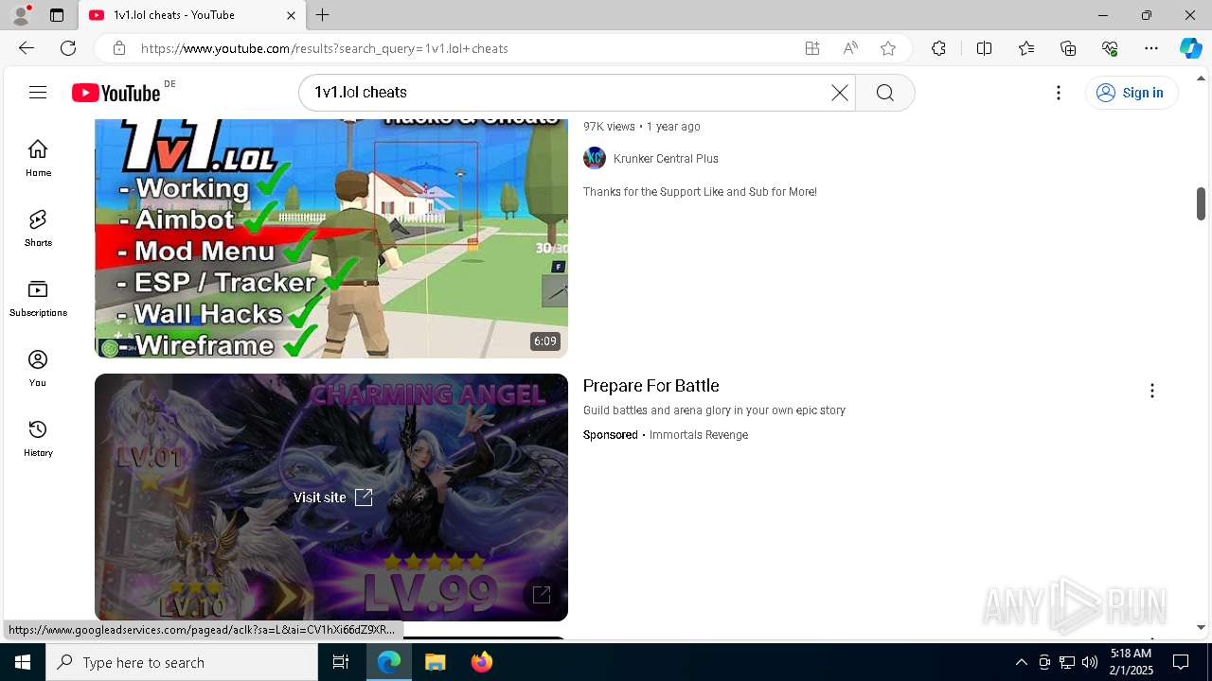Image resolution: width=1212 pixels, height=681 pixels.
Task: Click the video description text 'Thanks for the Support'
Action: pos(700,192)
